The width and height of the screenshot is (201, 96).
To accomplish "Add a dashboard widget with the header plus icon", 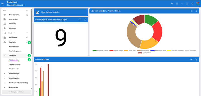I will pos(172,4).
